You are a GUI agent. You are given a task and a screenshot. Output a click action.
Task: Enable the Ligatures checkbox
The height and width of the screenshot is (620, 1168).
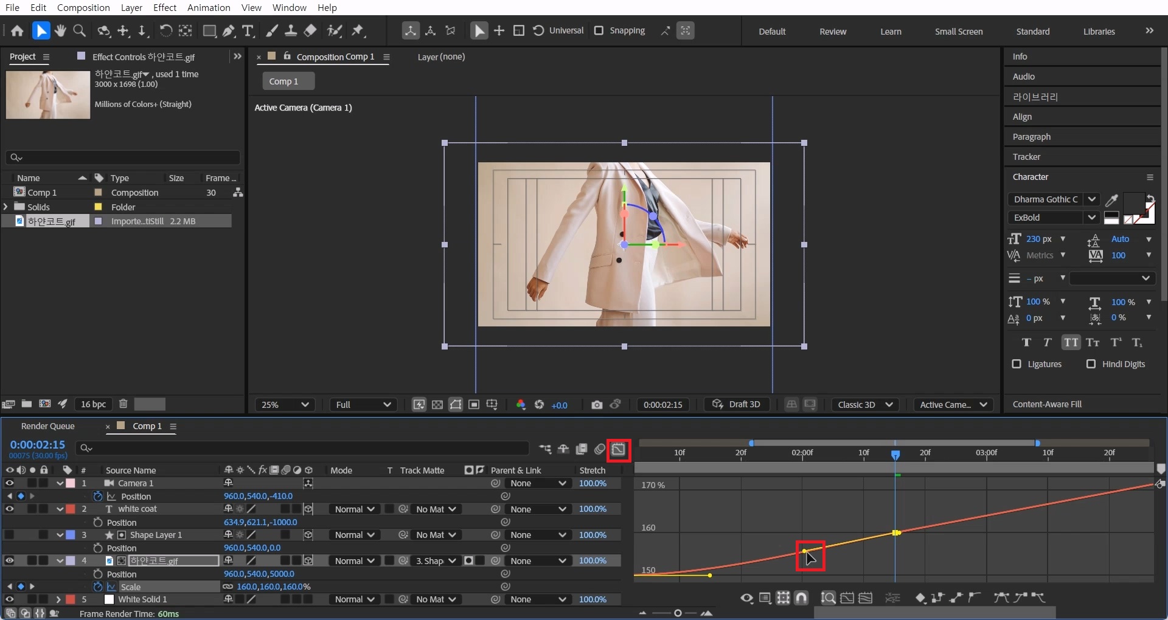tap(1017, 364)
